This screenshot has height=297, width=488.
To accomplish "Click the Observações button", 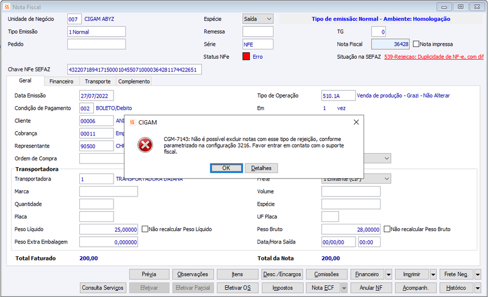I will coord(193,274).
